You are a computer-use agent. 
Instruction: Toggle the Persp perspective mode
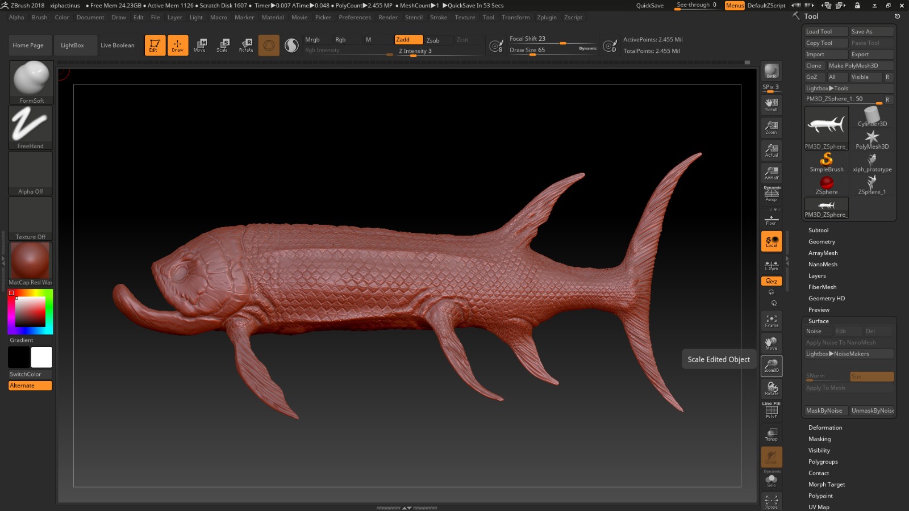pyautogui.click(x=771, y=195)
